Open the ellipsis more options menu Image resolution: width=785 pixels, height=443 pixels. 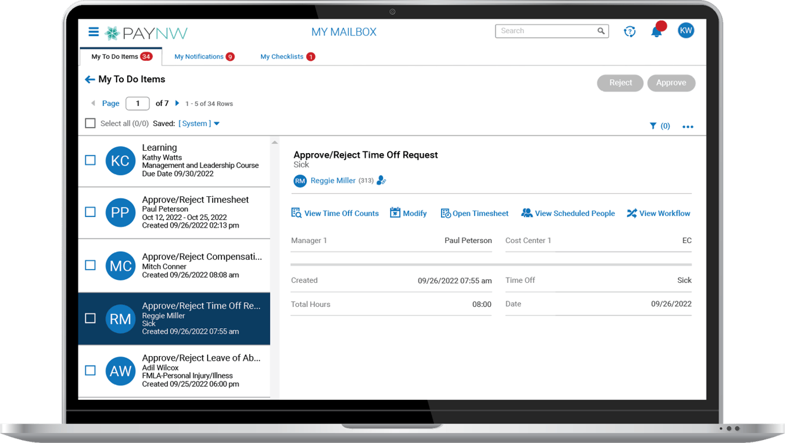click(x=687, y=126)
